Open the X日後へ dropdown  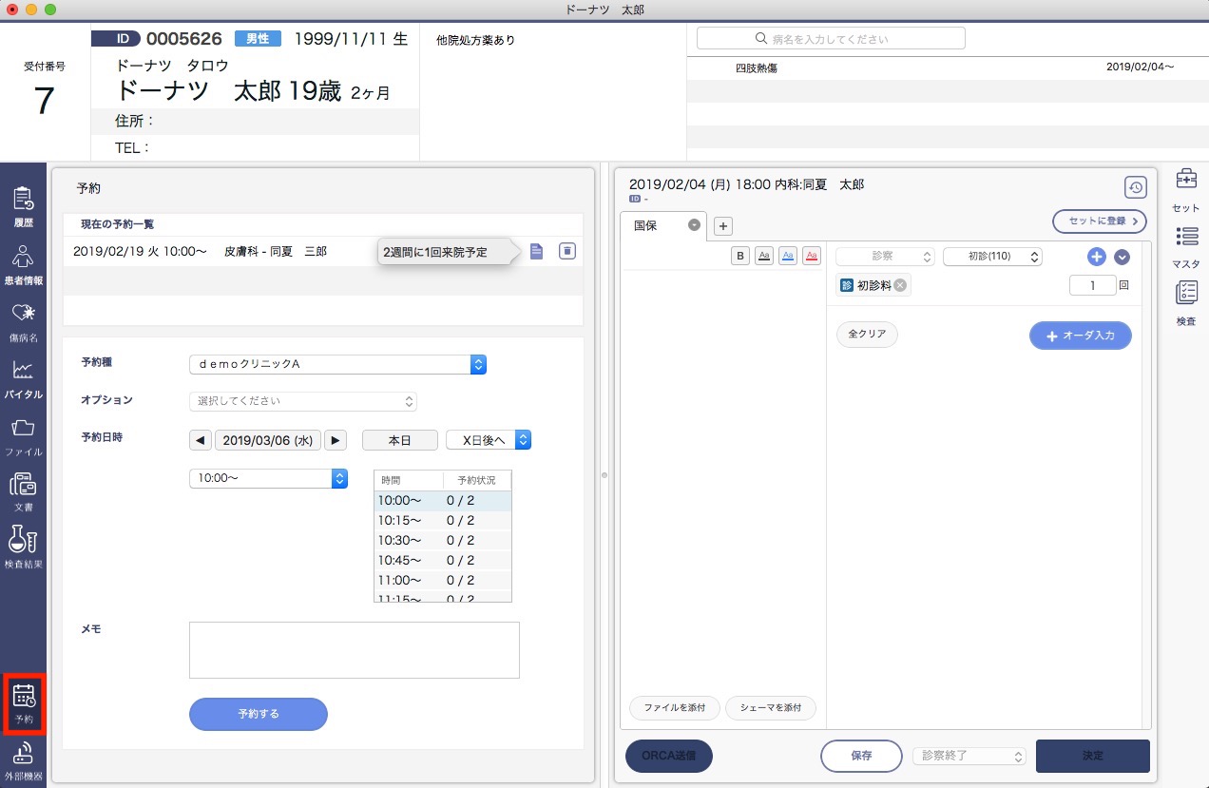pyautogui.click(x=488, y=440)
